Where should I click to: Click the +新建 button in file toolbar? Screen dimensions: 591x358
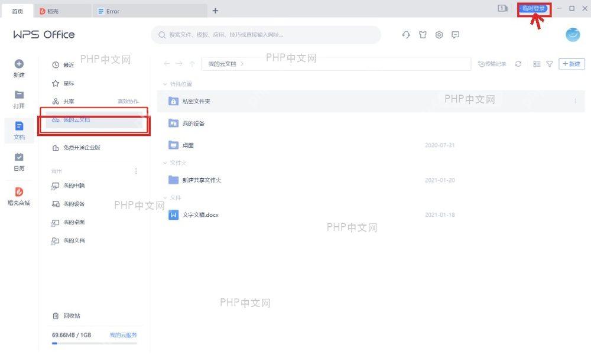coord(571,64)
